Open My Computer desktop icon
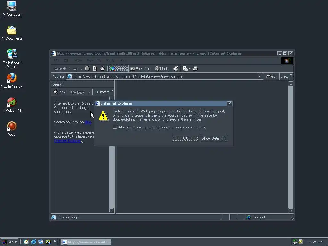This screenshot has height=246, width=328. 12,9
